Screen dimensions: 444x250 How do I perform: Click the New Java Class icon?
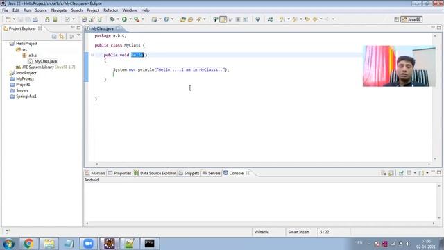tap(166, 19)
